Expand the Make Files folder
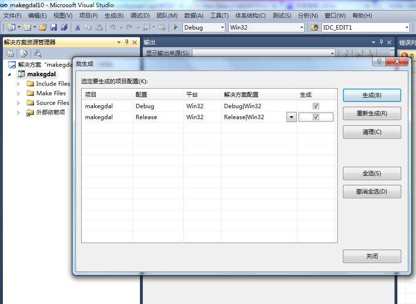The height and width of the screenshot is (304, 416). tap(18, 93)
